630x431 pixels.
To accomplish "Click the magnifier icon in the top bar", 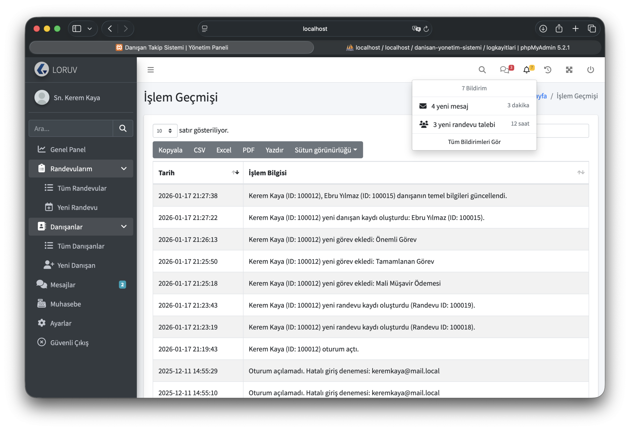I will (482, 70).
